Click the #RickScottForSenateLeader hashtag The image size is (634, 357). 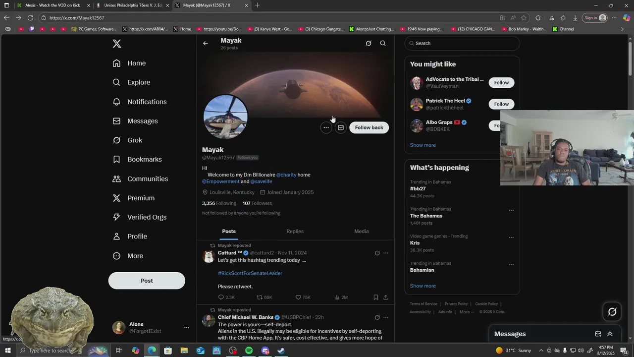[x=250, y=273]
